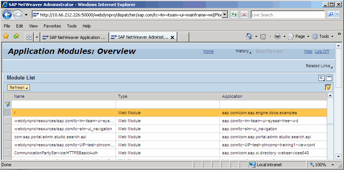Click the Application column filter field
The height and width of the screenshot is (170, 344).
273,104
